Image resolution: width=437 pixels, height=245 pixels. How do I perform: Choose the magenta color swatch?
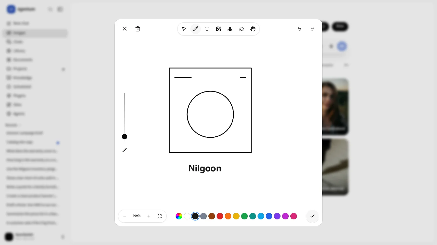tap(285, 216)
